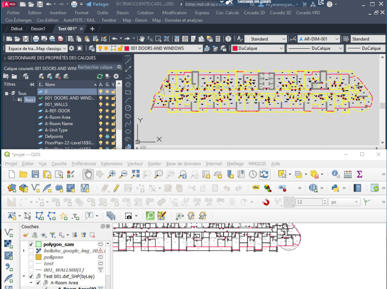Select AutoCAD polygon draw tool
The image size is (387, 289).
coord(128,85)
